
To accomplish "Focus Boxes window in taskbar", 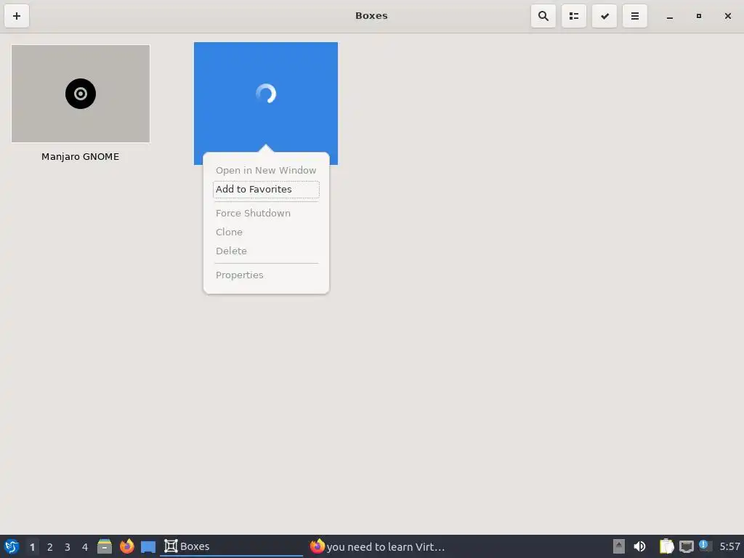I will point(231,546).
